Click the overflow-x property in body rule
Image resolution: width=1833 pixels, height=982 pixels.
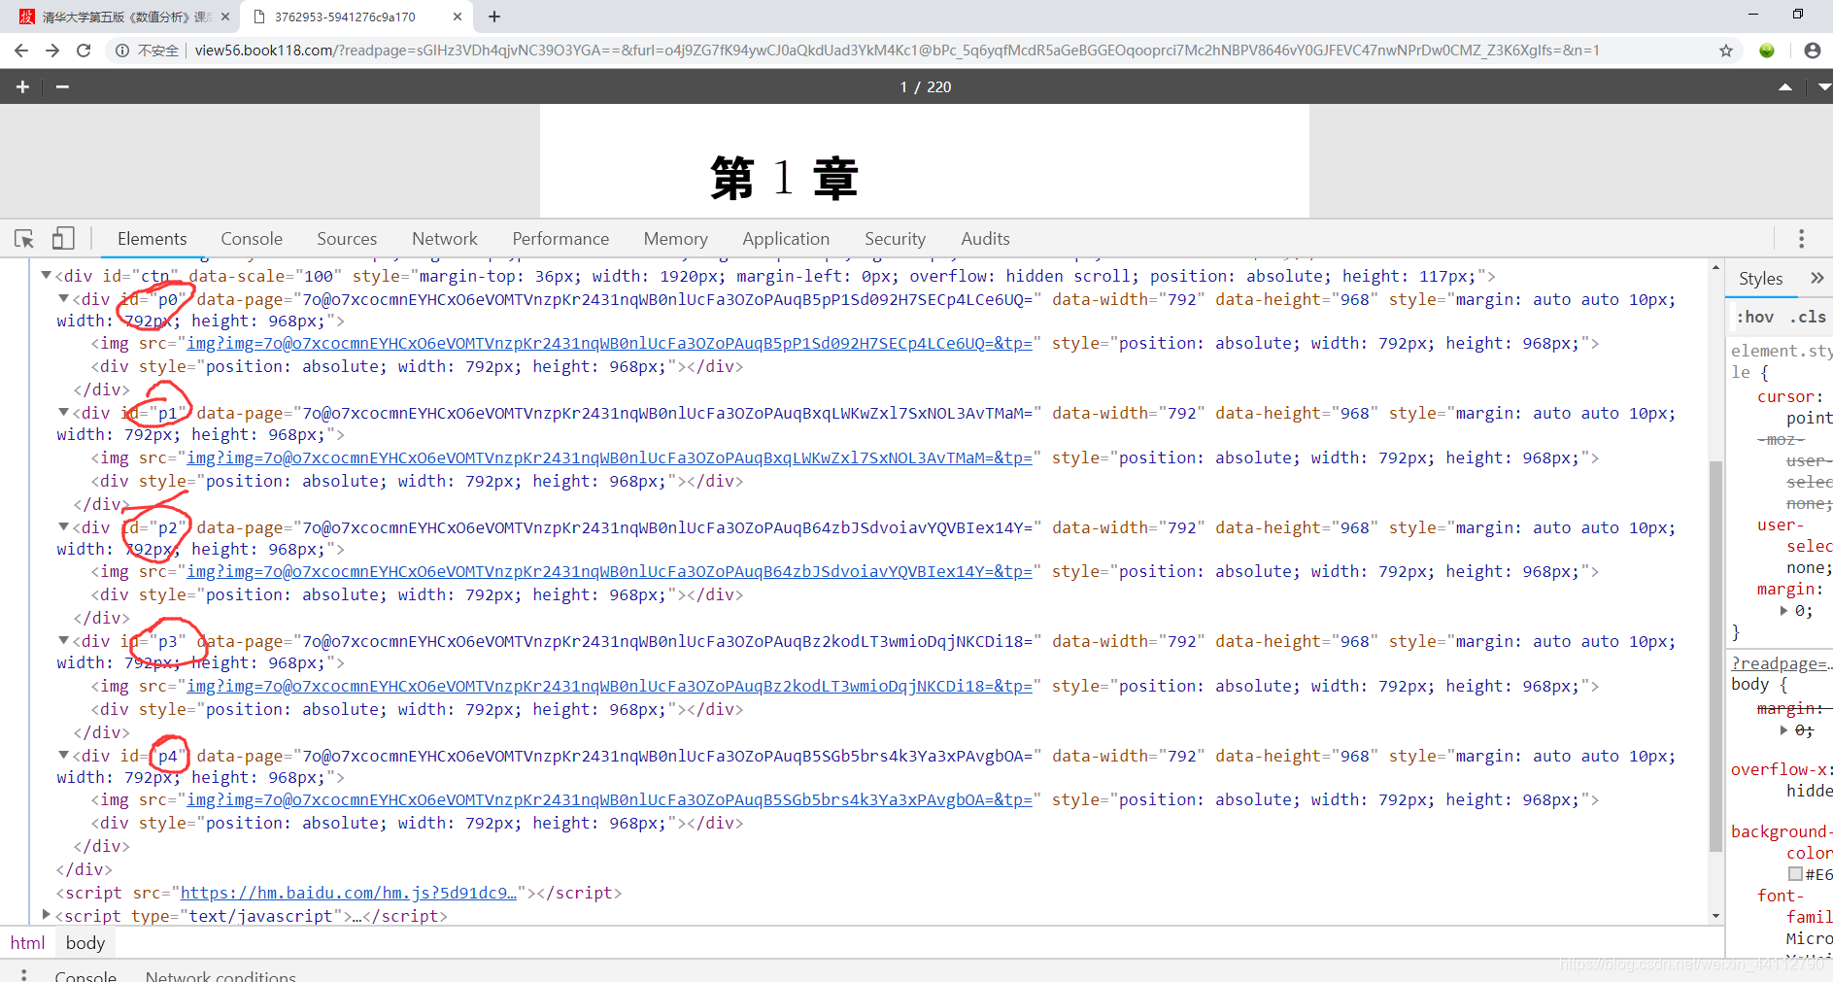click(1779, 769)
